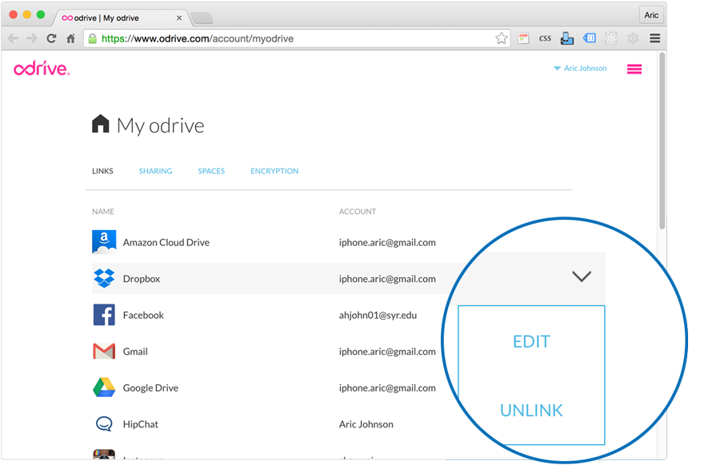The image size is (720, 465).
Task: Click the Facebook icon
Action: point(104,315)
